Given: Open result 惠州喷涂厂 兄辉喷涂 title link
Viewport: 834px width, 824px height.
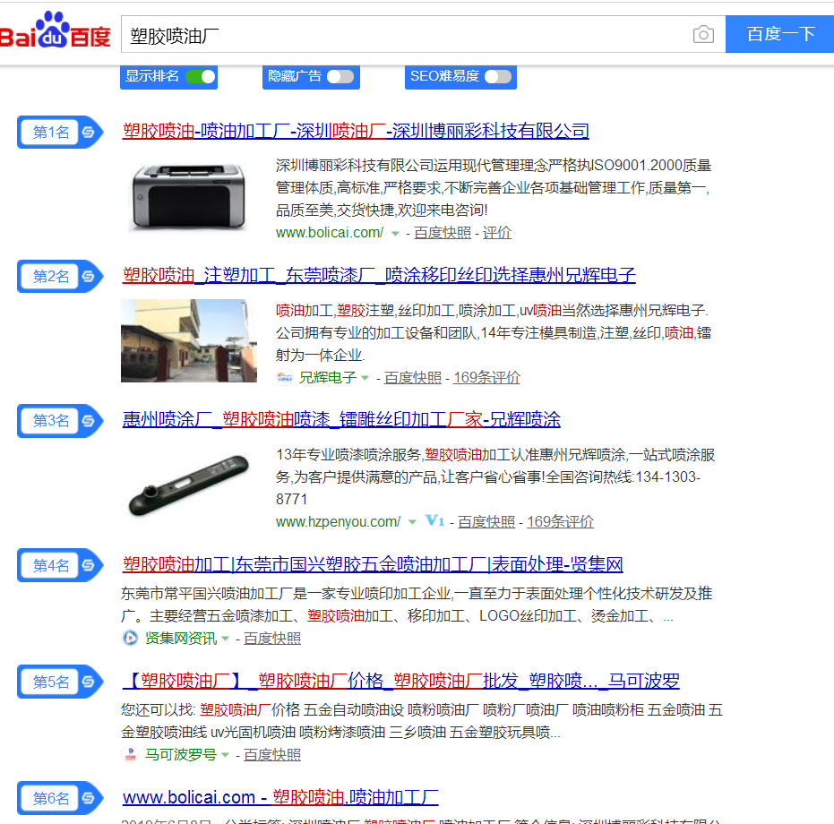Looking at the screenshot, I should (341, 420).
